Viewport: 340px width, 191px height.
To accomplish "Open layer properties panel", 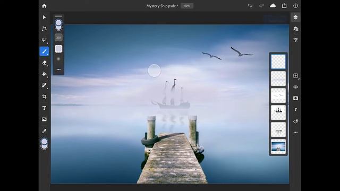I will coord(295,40).
